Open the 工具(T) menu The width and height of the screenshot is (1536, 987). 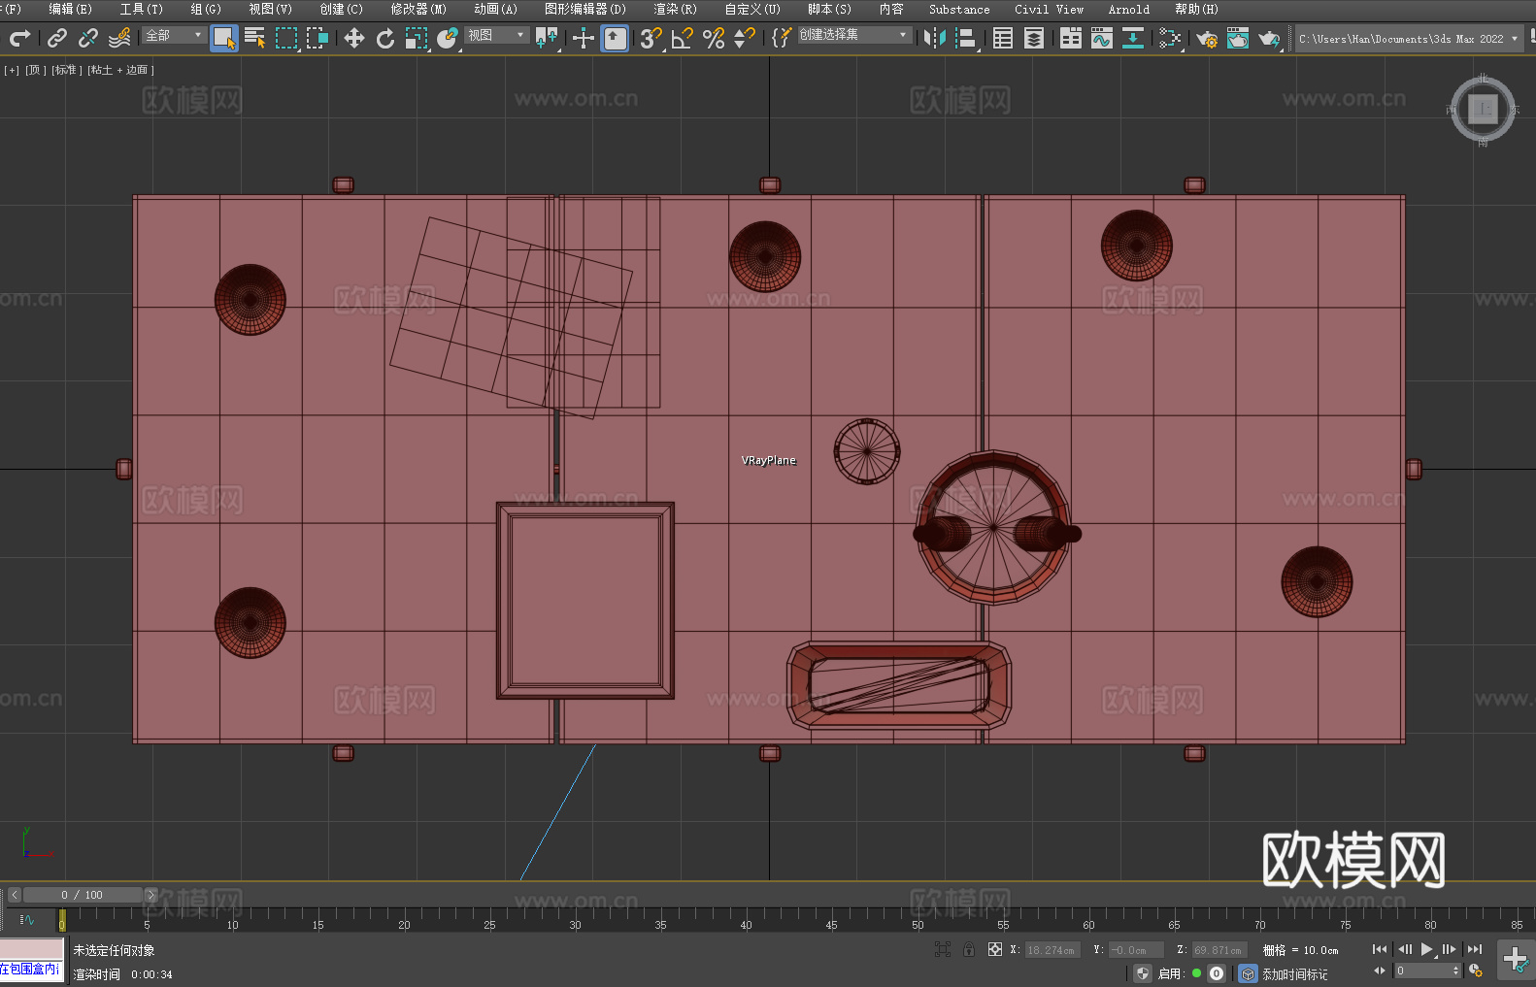[x=142, y=9]
